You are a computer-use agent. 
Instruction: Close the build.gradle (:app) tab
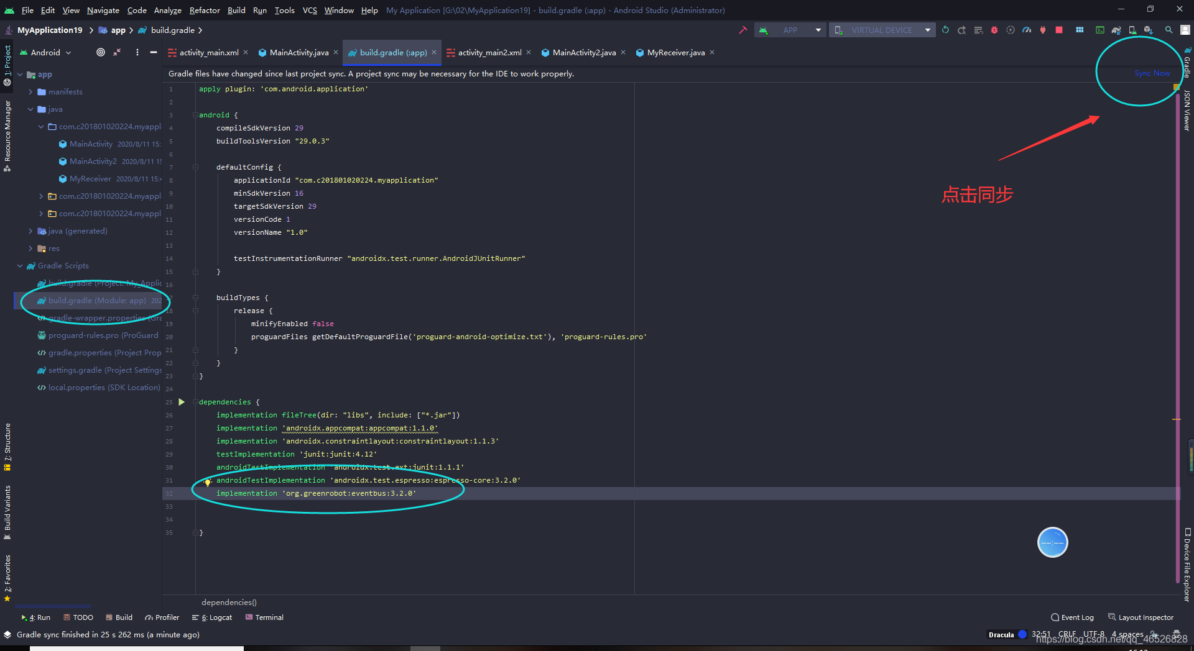434,52
